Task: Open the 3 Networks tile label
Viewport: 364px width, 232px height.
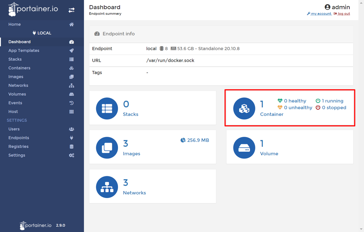Action: click(134, 193)
